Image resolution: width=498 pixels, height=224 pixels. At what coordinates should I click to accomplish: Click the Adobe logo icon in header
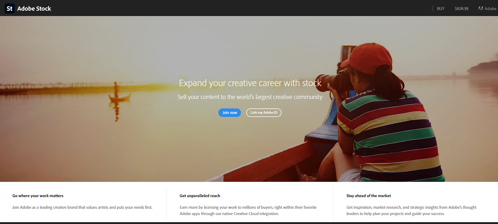pos(481,8)
